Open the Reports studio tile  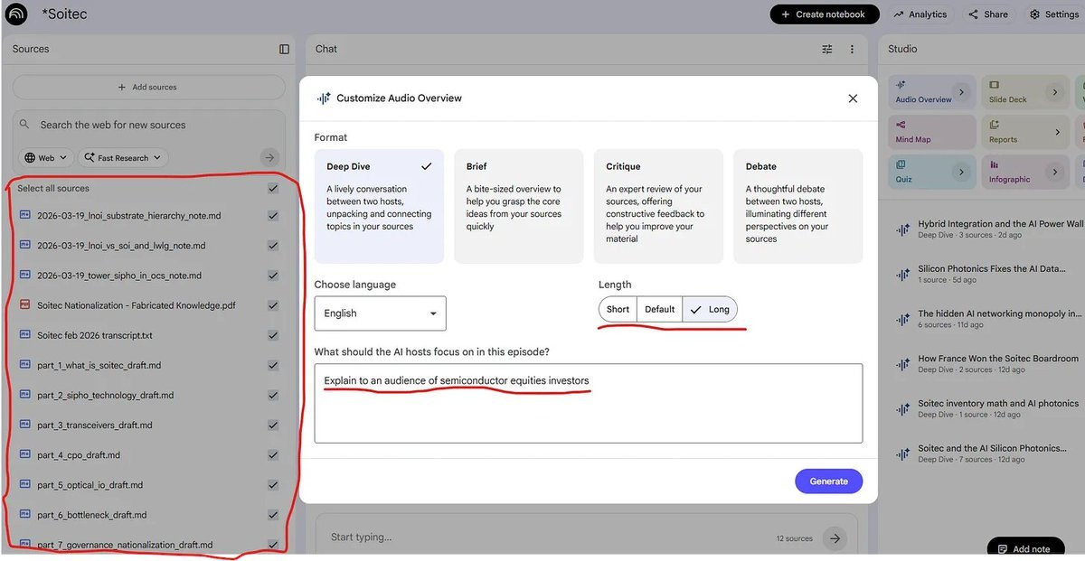1025,132
